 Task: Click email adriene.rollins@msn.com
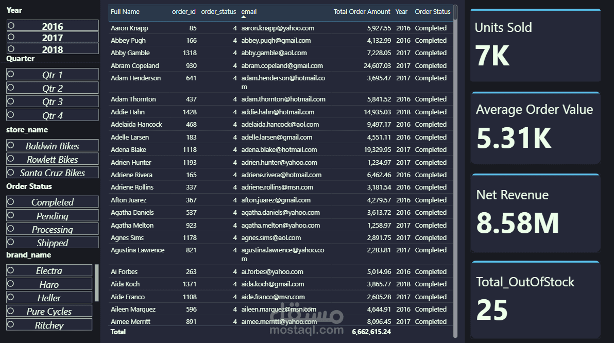(x=277, y=187)
